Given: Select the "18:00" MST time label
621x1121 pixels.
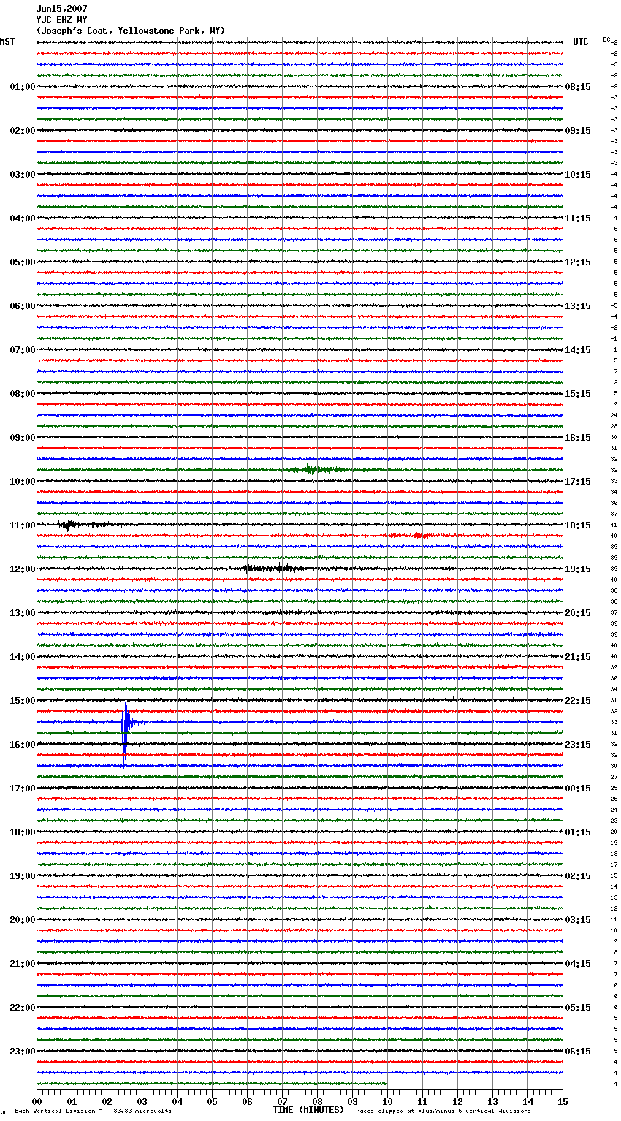Looking at the screenshot, I should click(x=23, y=832).
